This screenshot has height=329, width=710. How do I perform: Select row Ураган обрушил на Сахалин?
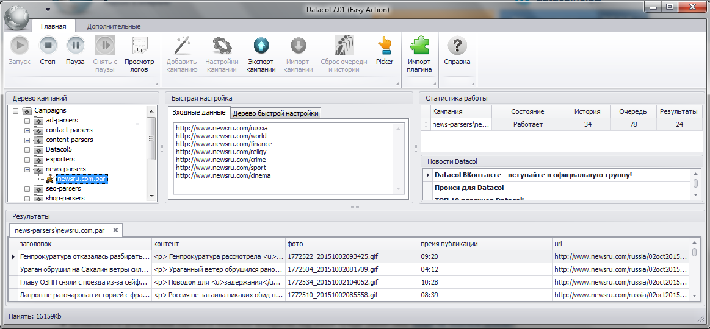coord(84,270)
